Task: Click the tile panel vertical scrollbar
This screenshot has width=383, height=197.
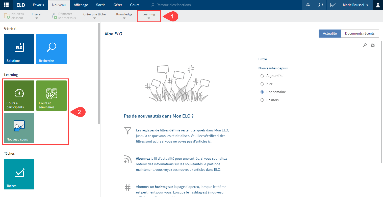Action: pos(99,73)
